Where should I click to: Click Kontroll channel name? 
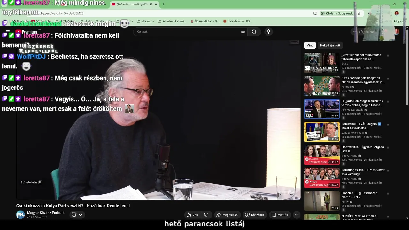click(346, 87)
